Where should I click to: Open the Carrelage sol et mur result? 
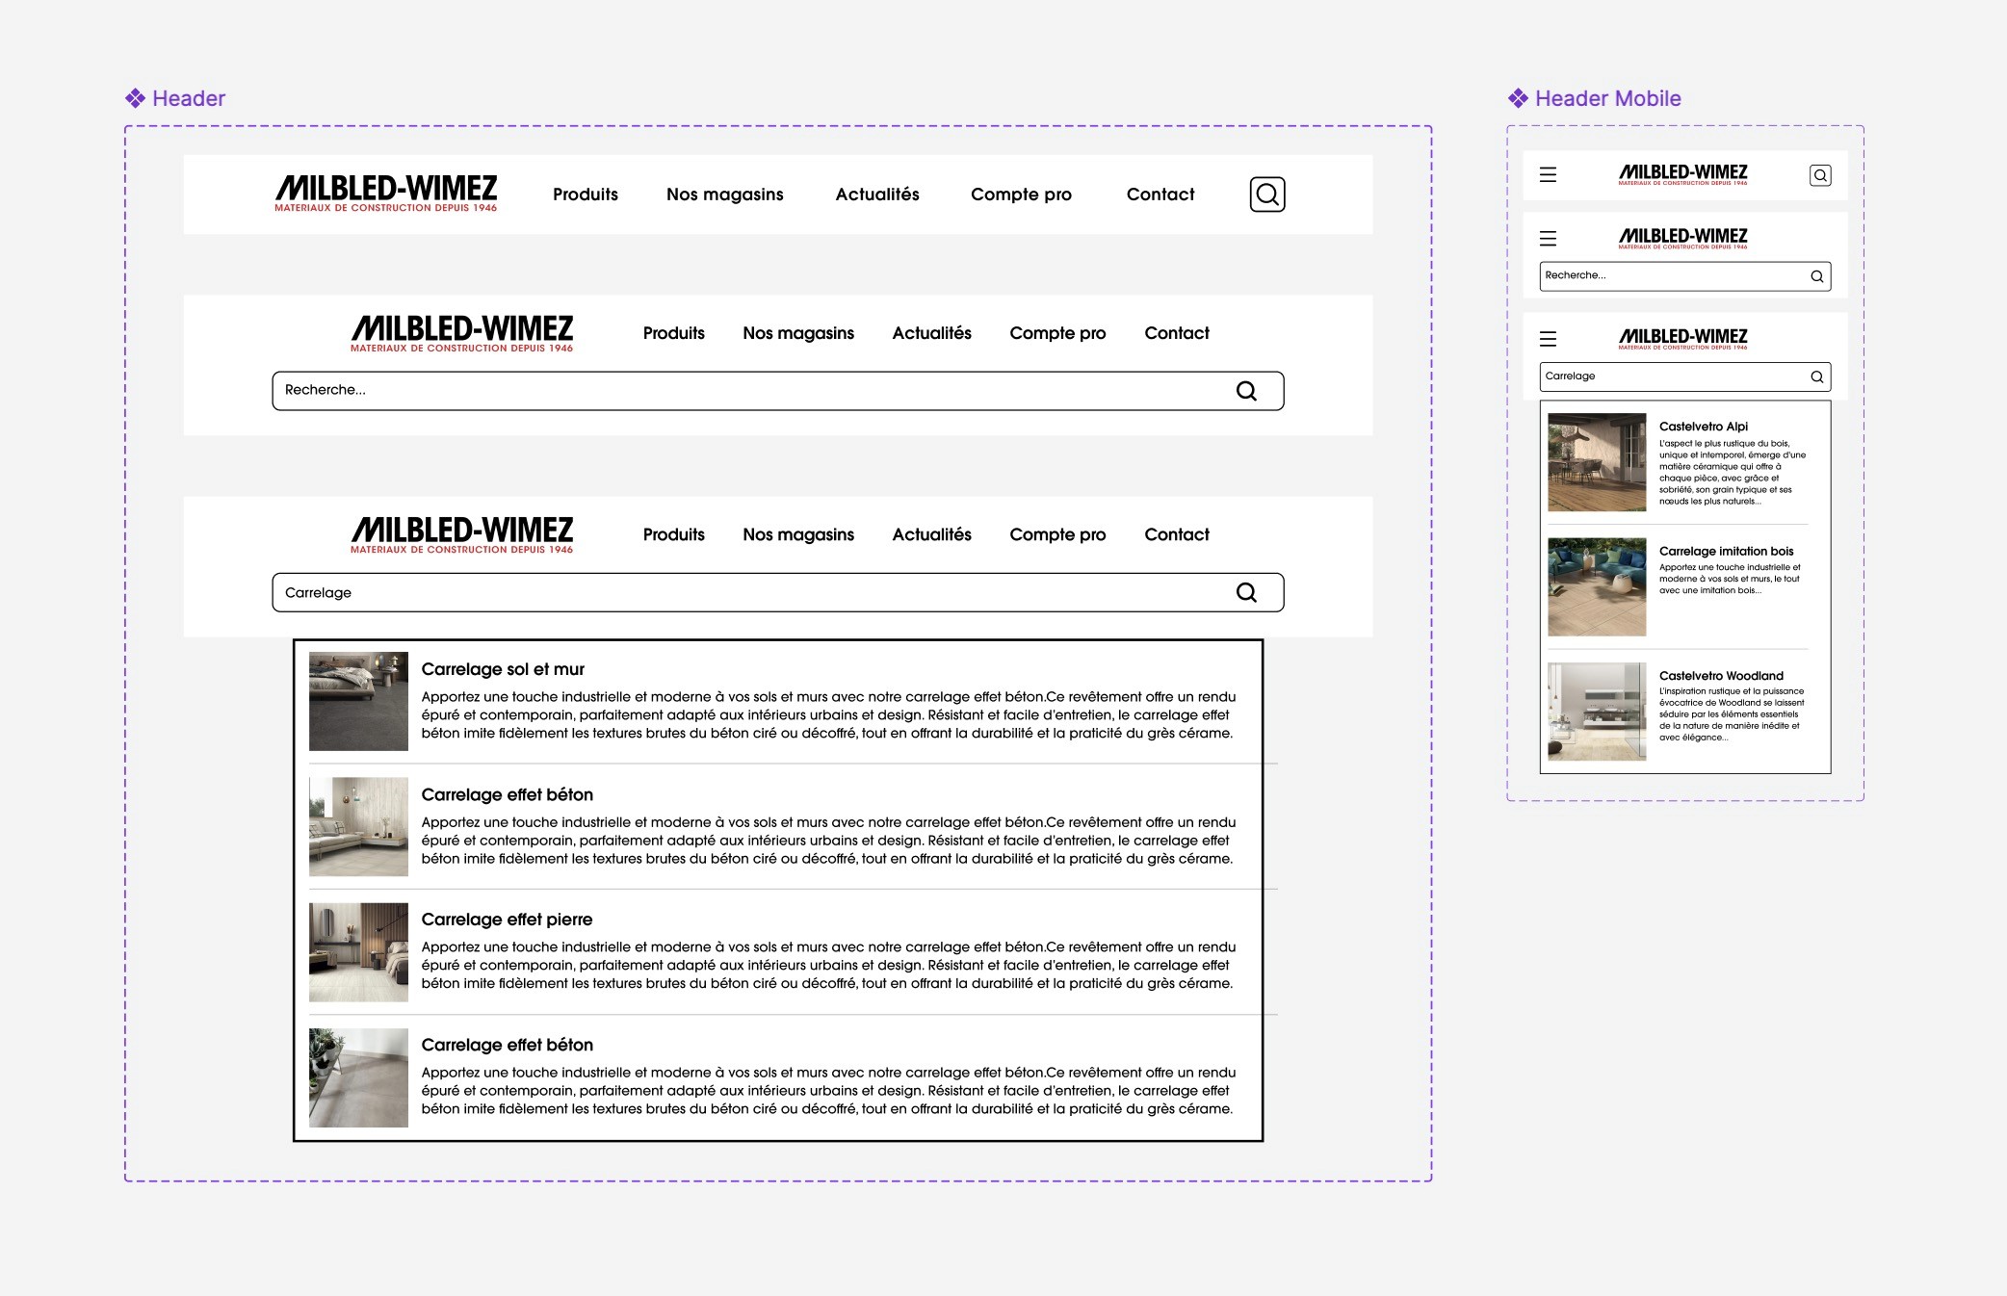coord(503,669)
